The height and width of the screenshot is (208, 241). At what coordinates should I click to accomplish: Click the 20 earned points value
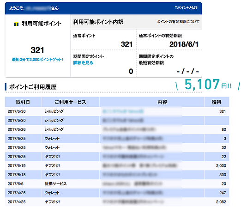[x=224, y=184]
